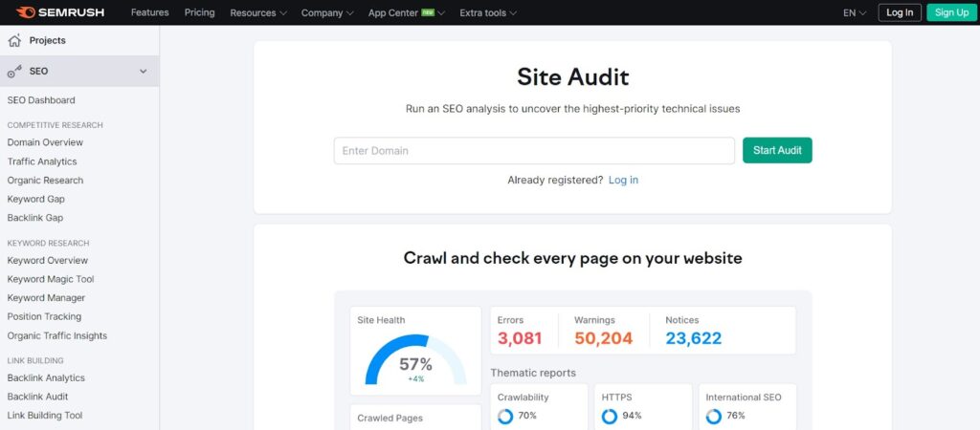Open Organic Traffic Insights
This screenshot has width=980, height=430.
[x=56, y=335]
